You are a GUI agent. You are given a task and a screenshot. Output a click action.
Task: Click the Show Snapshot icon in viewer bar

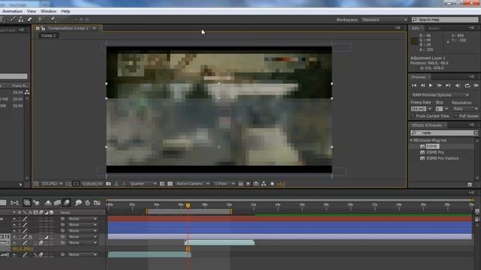pyautogui.click(x=116, y=184)
